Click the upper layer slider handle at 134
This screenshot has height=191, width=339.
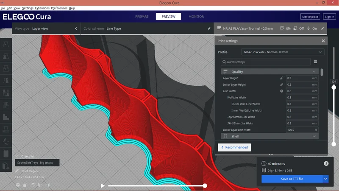pyautogui.click(x=334, y=87)
